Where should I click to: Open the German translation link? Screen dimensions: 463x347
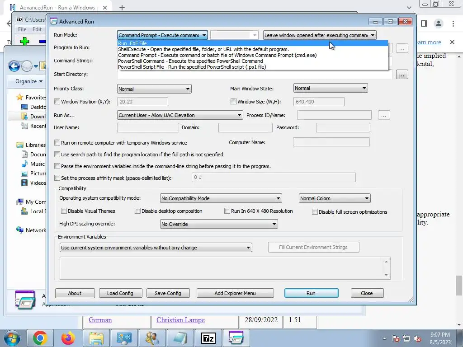100,320
